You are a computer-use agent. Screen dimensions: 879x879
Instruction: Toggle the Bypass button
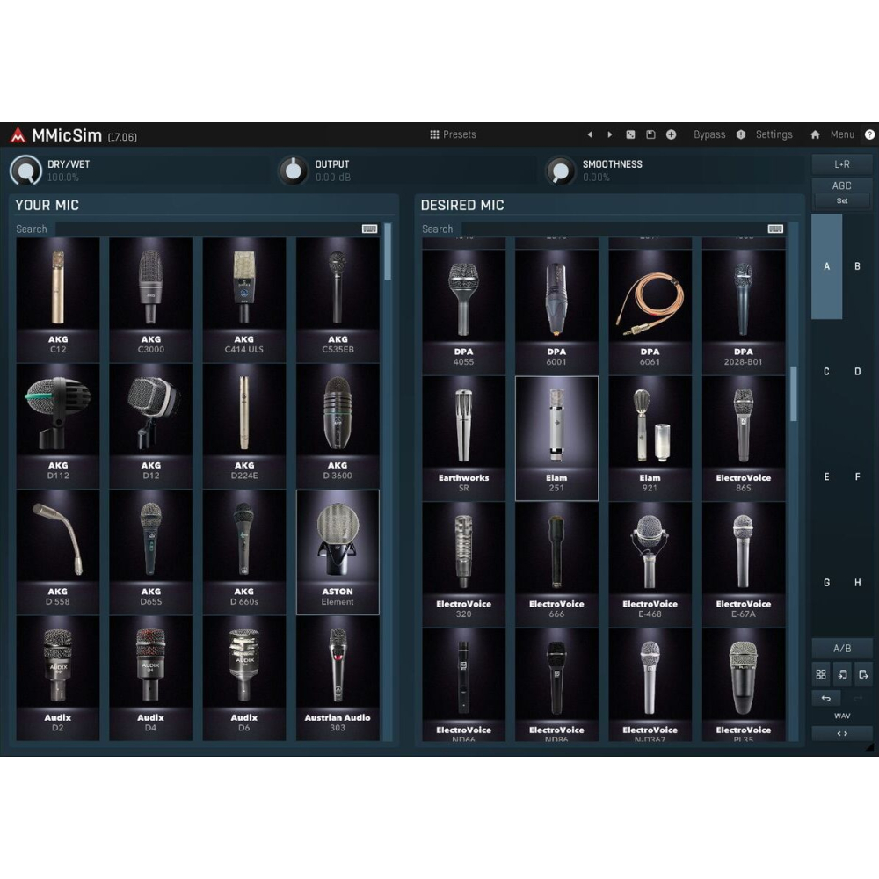[x=709, y=134]
